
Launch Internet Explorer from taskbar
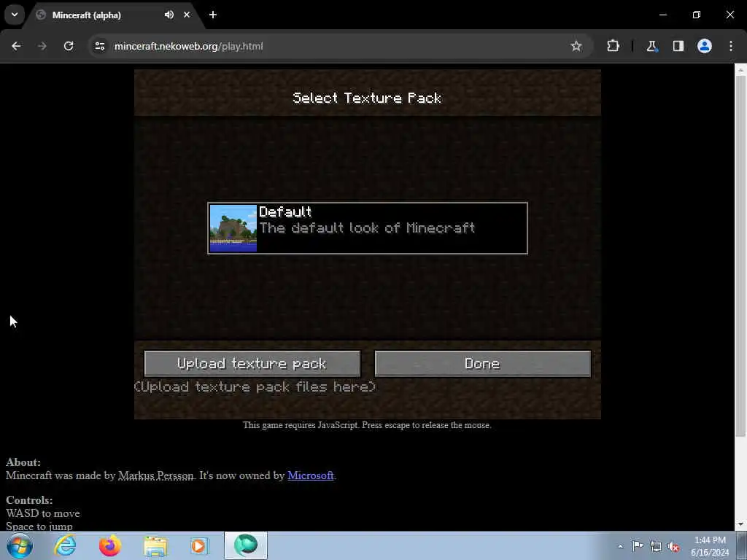[x=65, y=545]
